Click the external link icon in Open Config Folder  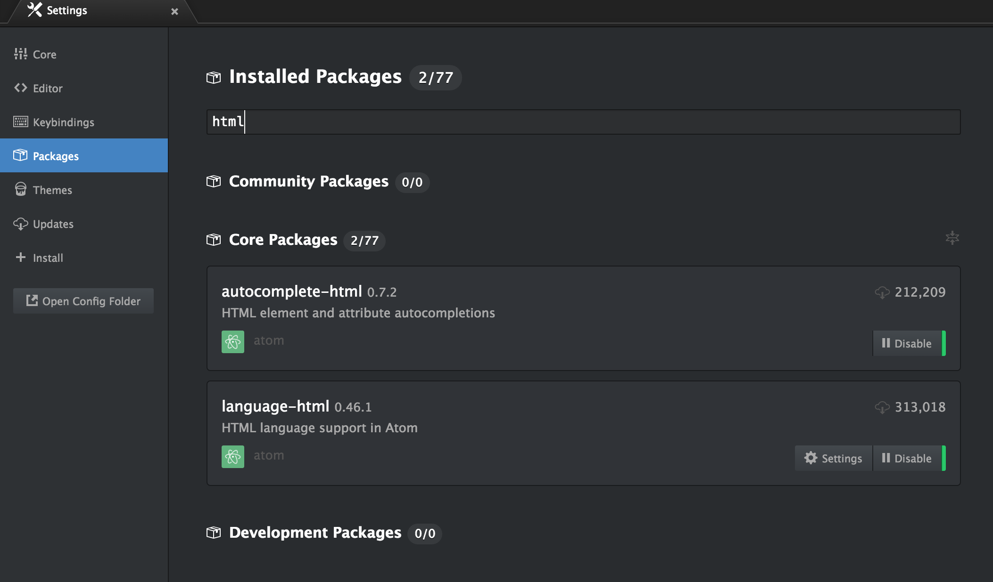coord(32,300)
